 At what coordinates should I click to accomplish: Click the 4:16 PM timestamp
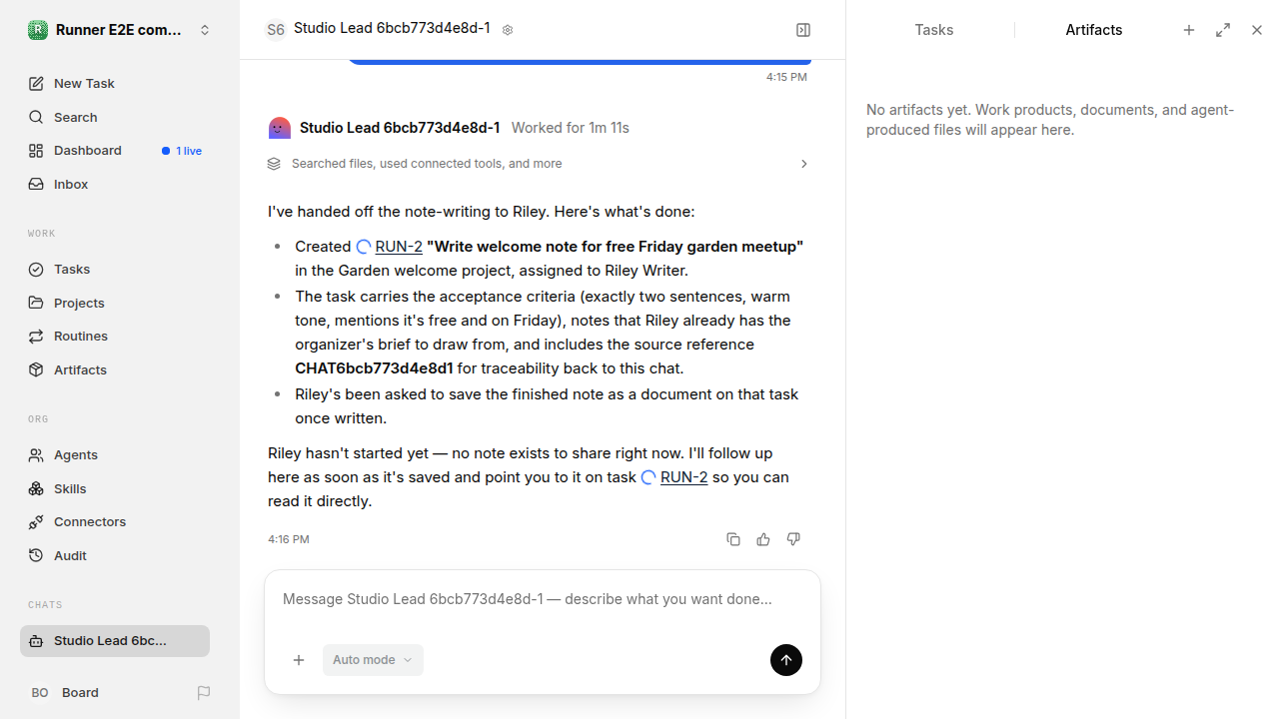coord(289,539)
